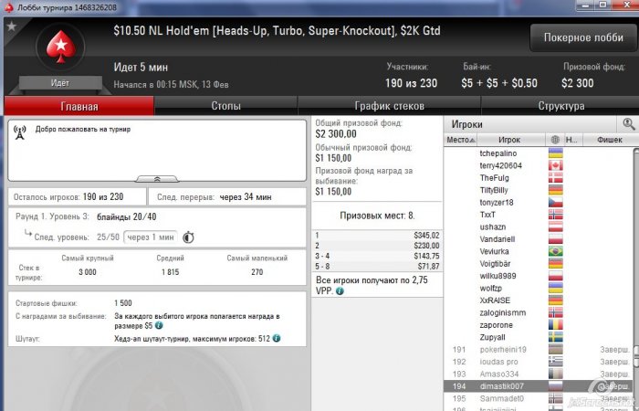The width and height of the screenshot is (639, 411).
Task: Sort players by Игрок column header
Action: coord(511,140)
